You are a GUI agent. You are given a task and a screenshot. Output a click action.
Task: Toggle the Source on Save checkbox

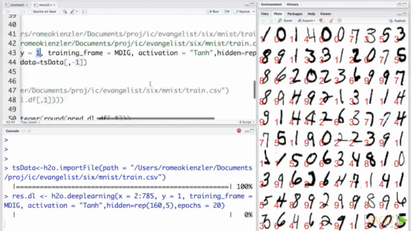pyautogui.click(x=30, y=12)
